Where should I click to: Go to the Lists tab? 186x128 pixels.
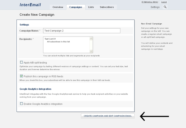[x=91, y=7]
